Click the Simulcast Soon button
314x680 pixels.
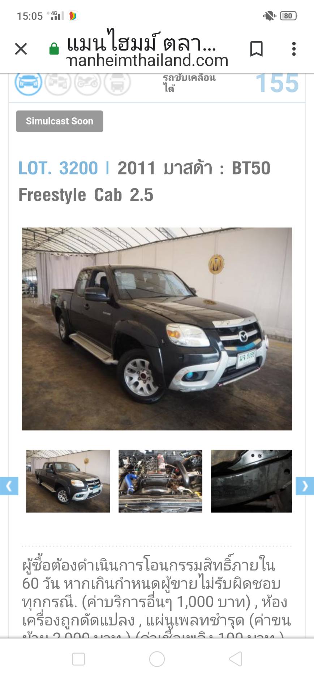click(60, 121)
